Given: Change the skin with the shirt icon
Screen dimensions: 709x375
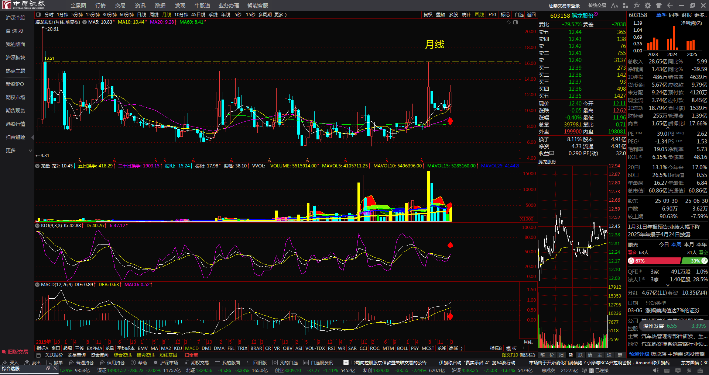Looking at the screenshot, I should tap(659, 6).
